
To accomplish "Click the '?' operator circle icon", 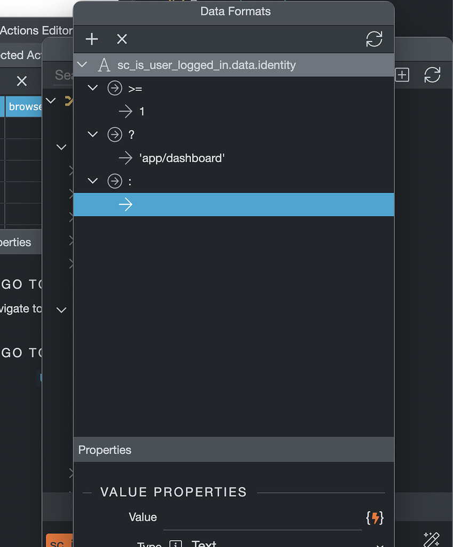I will pos(115,135).
